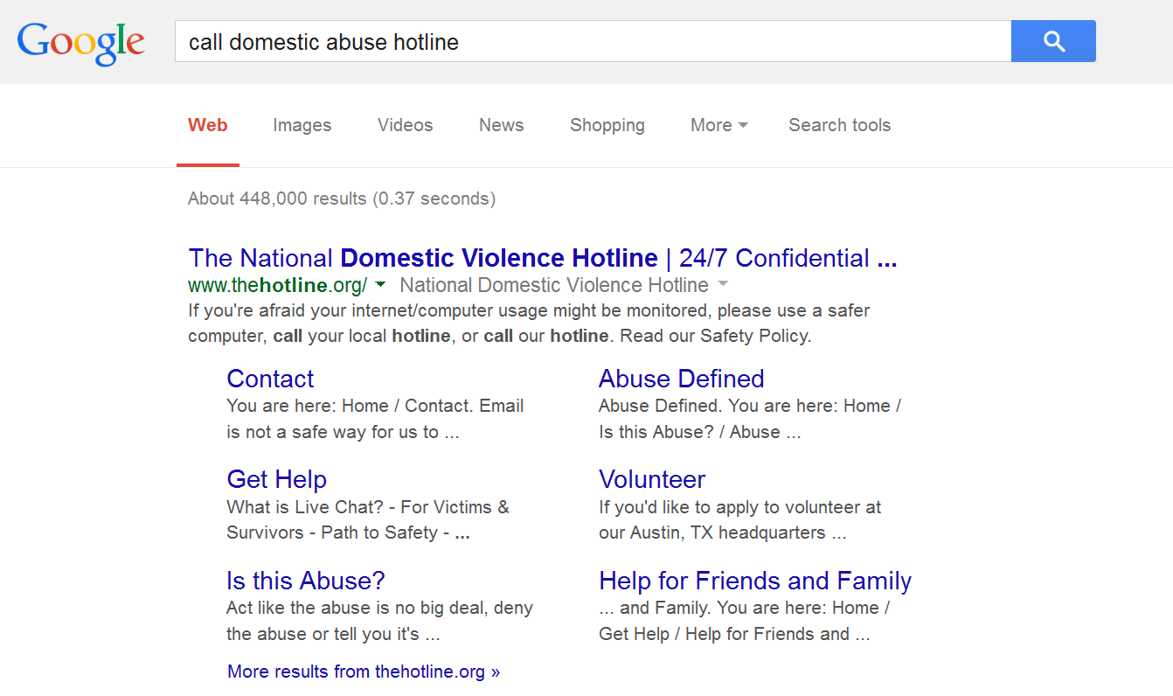The width and height of the screenshot is (1173, 696).
Task: Open The National Domestic Violence Hotline result title
Action: point(542,258)
